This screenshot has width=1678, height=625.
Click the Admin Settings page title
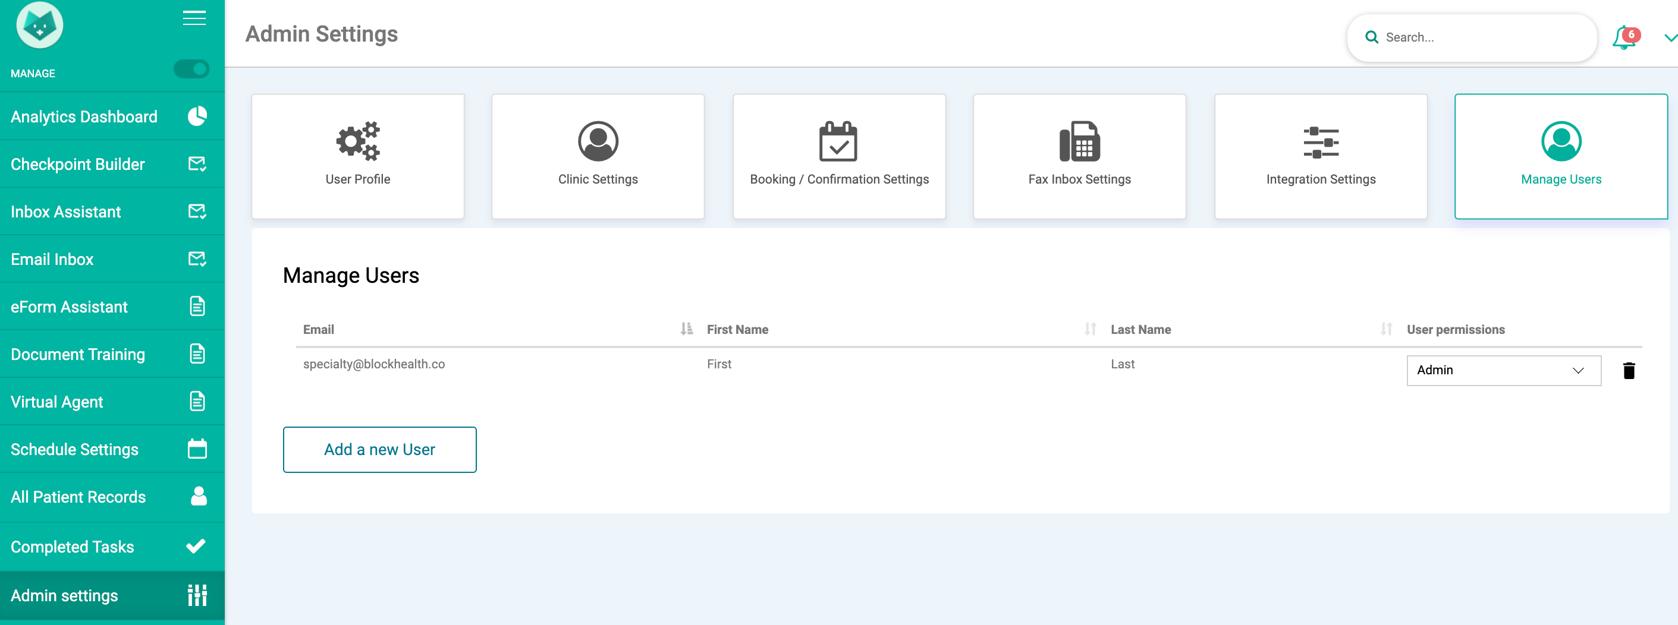(x=321, y=34)
